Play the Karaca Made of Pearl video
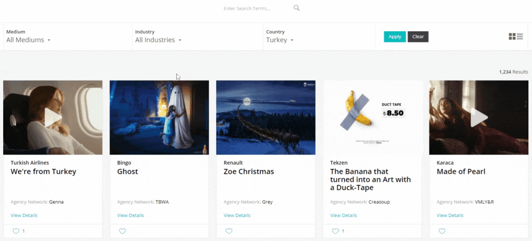Screen dimensions: 532x241 point(479,118)
